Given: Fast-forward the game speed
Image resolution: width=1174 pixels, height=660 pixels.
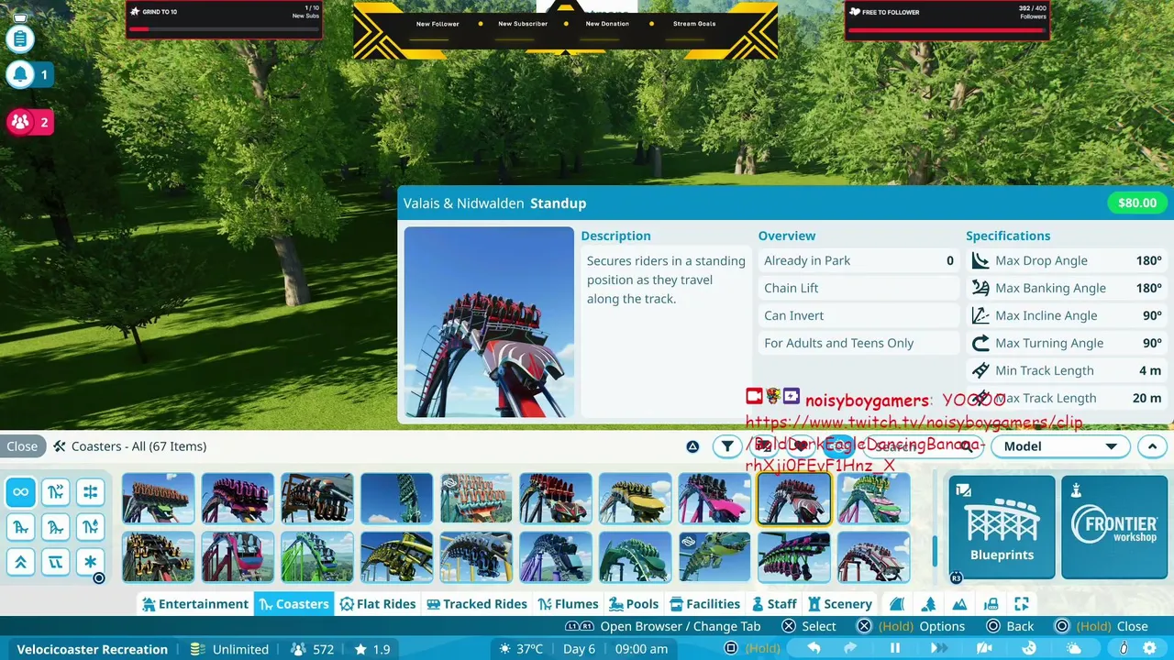Looking at the screenshot, I should tap(939, 649).
